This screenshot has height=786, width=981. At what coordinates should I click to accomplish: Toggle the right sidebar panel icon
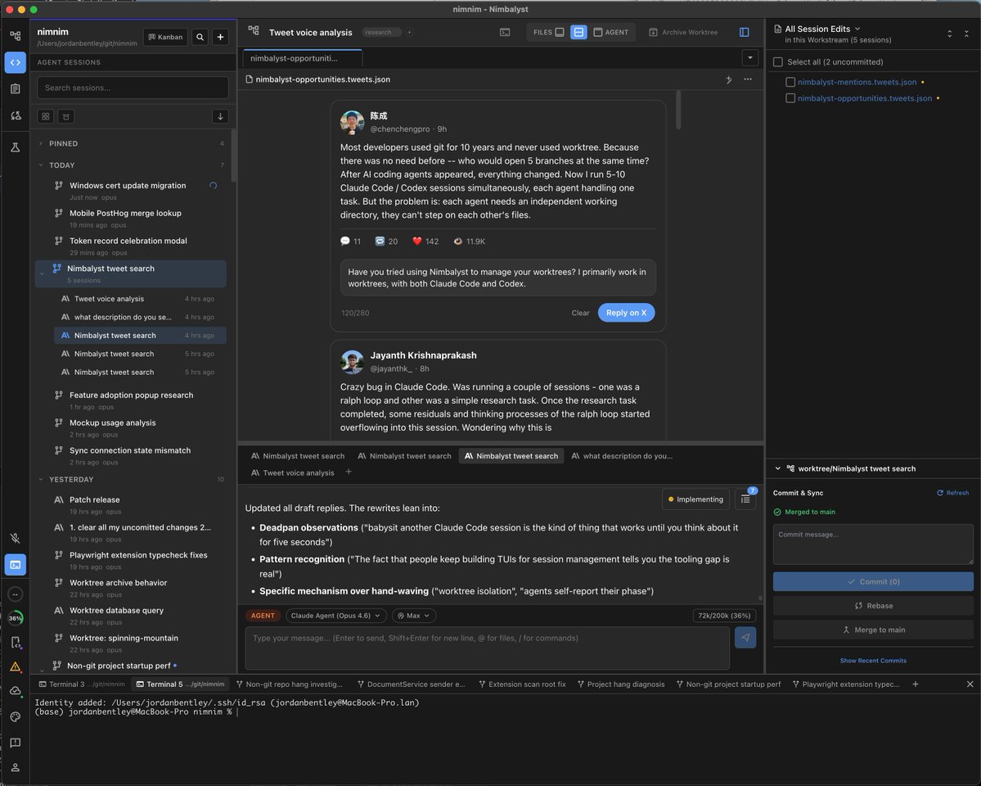[745, 33]
